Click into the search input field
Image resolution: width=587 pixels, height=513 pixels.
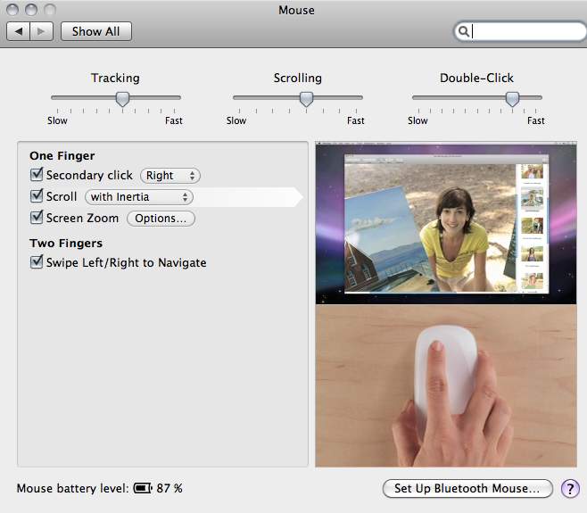[x=526, y=31]
